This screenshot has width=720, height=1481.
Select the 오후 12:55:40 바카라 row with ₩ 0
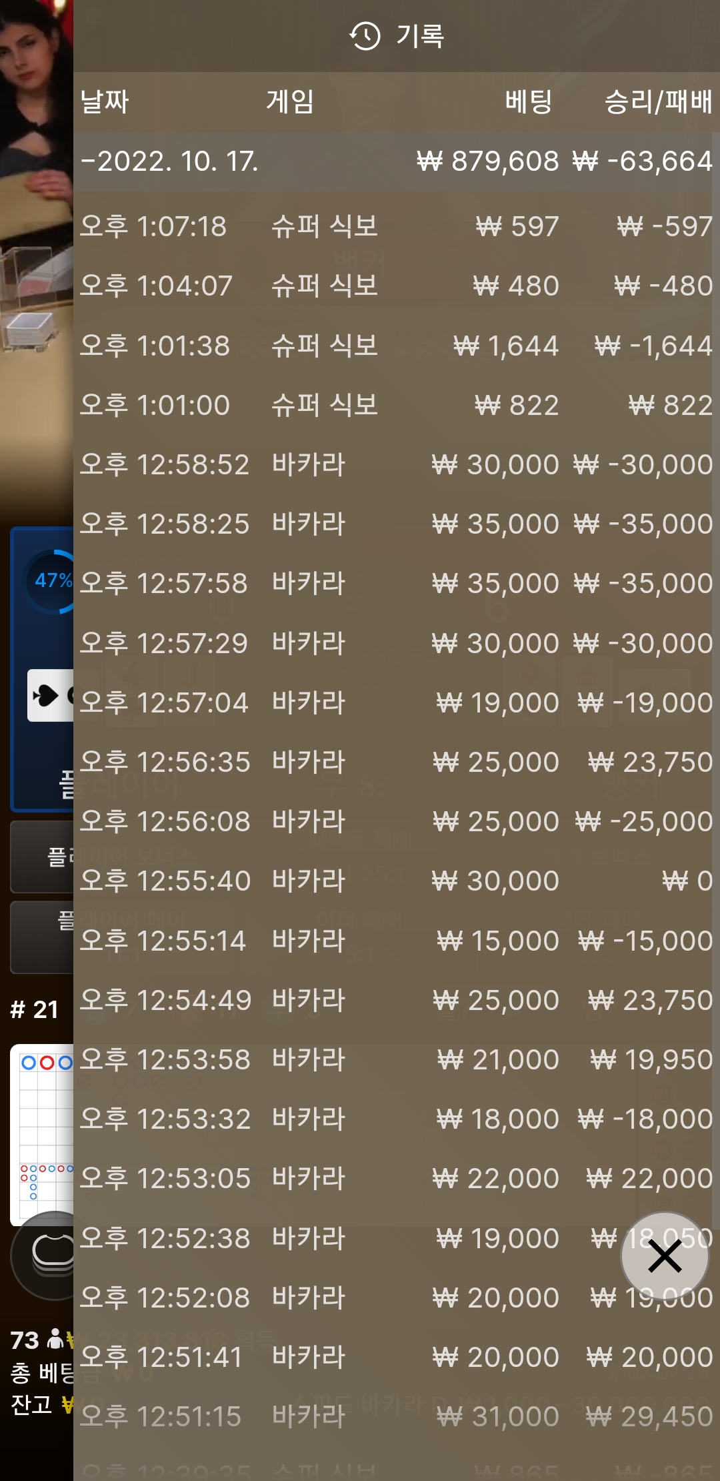396,881
